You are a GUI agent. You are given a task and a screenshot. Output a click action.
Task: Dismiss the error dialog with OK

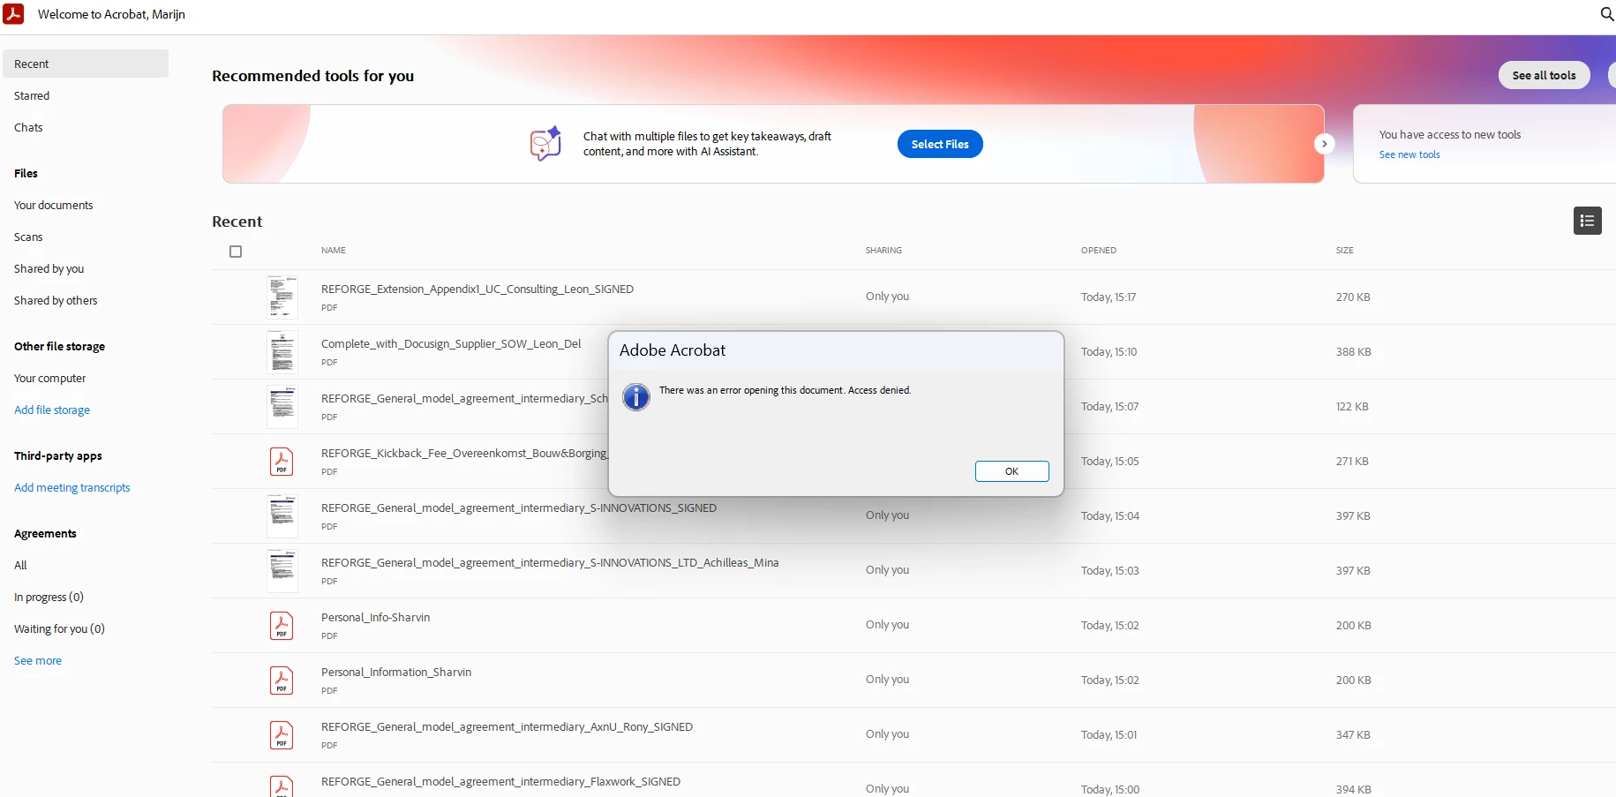tap(1011, 471)
